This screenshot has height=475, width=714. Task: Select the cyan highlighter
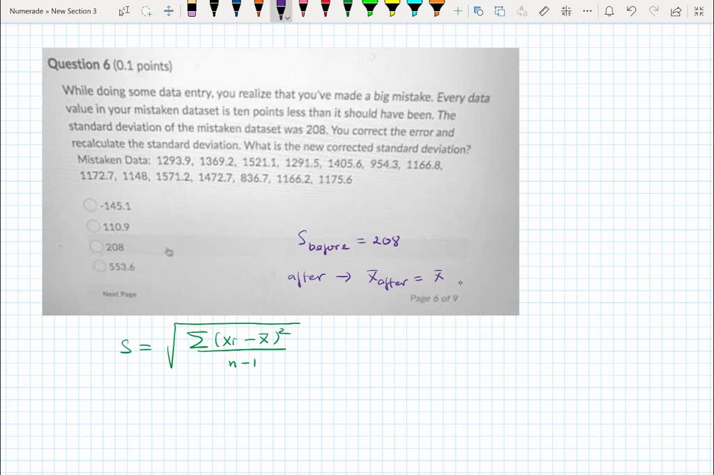pyautogui.click(x=414, y=8)
